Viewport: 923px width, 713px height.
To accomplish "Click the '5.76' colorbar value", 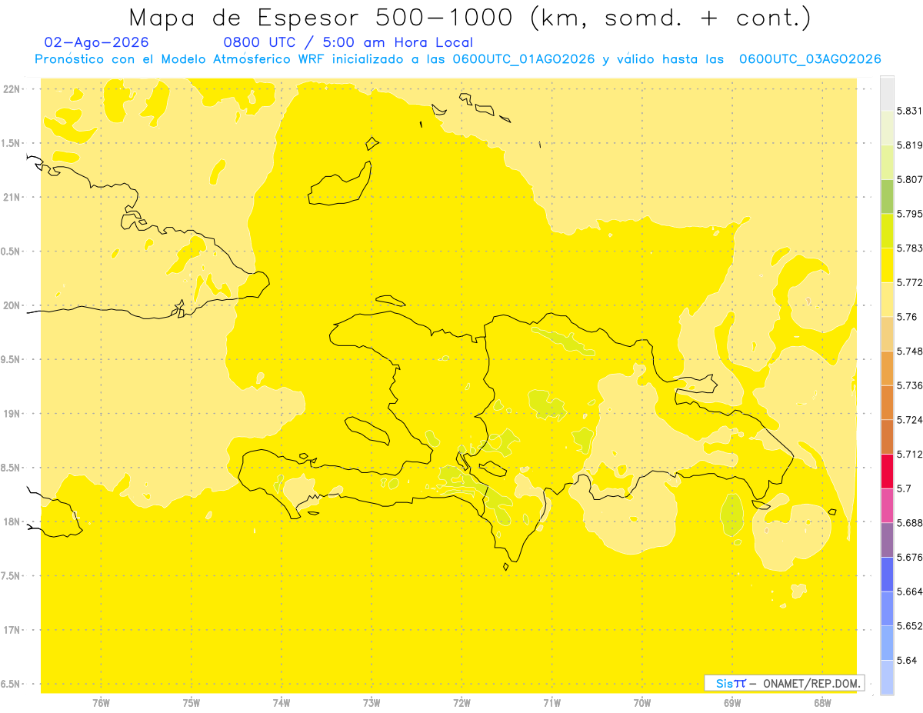I will (x=907, y=317).
